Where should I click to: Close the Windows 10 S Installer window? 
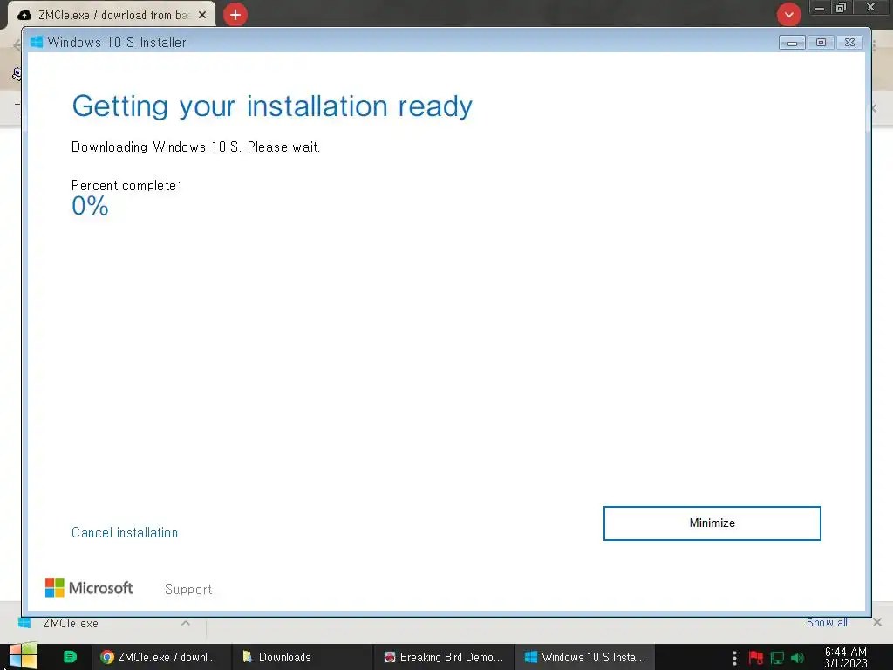click(849, 43)
